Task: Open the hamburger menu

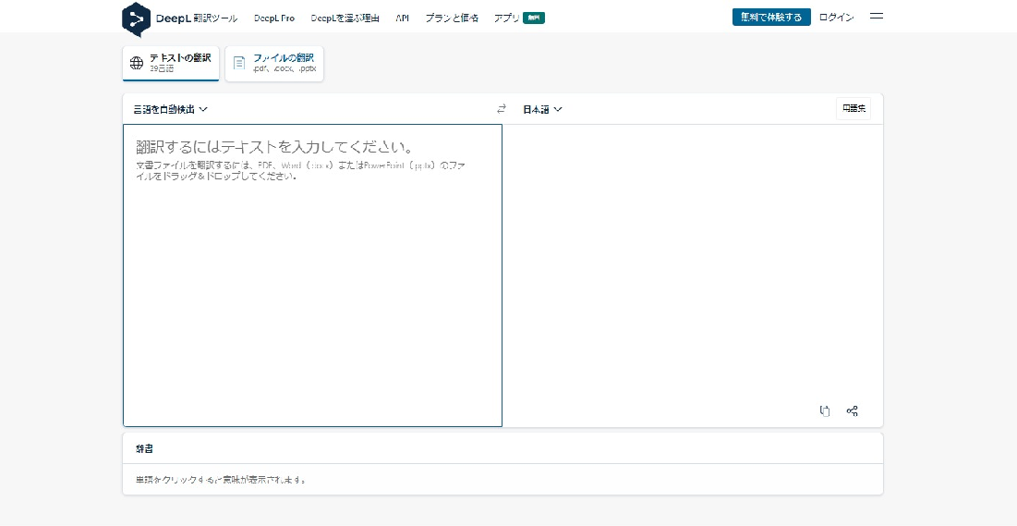Action: 877,17
